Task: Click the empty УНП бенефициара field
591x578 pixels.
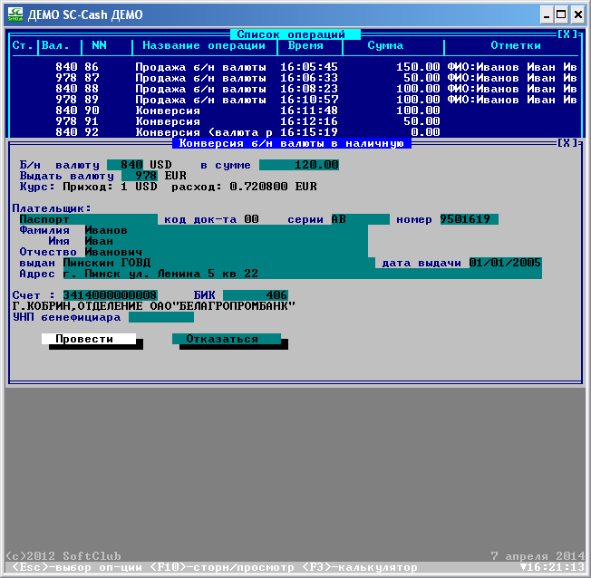Action: pyautogui.click(x=161, y=317)
